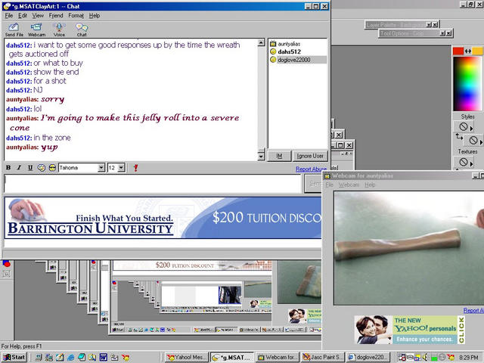The width and height of the screenshot is (484, 363).
Task: Open the Format menu
Action: coord(76,15)
